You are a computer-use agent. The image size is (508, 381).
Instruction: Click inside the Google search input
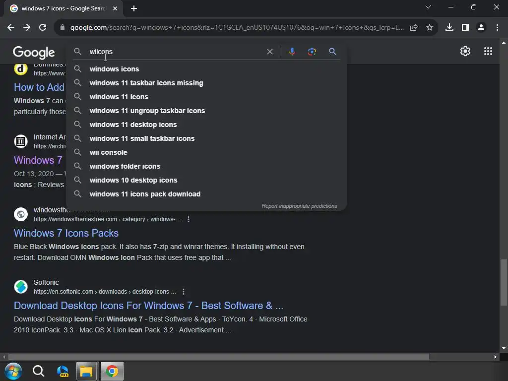(x=175, y=52)
